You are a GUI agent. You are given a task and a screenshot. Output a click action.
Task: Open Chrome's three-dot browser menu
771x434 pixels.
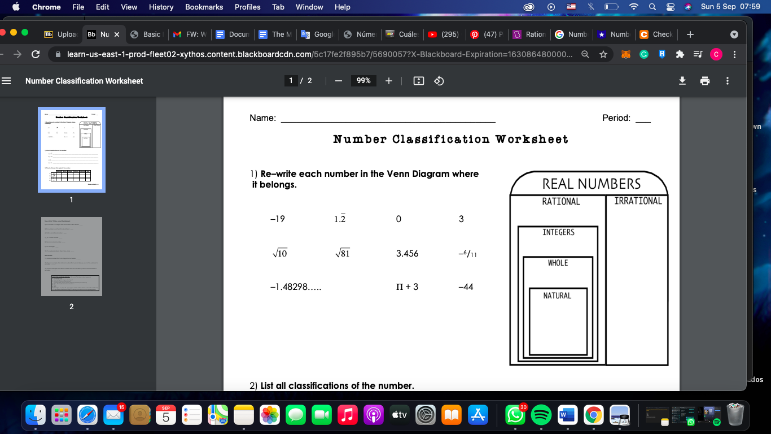[x=734, y=54]
